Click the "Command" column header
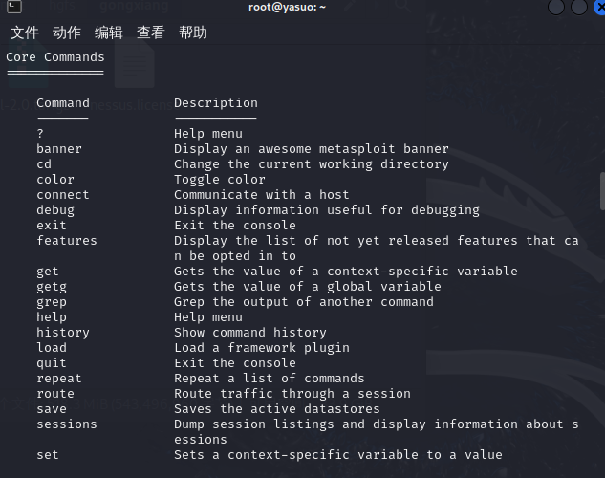 [63, 103]
